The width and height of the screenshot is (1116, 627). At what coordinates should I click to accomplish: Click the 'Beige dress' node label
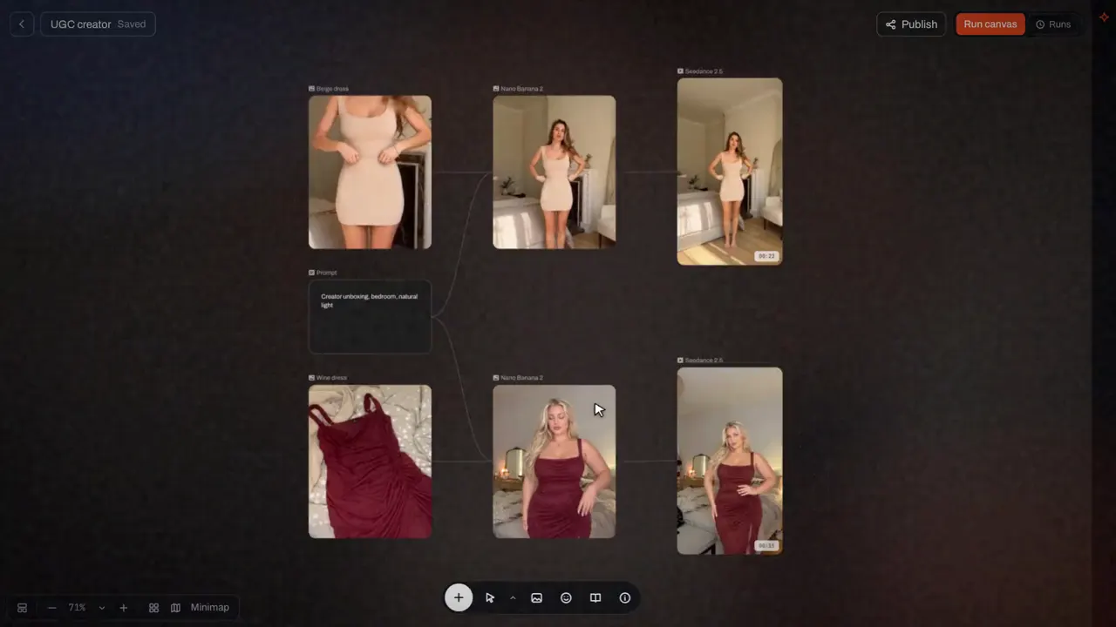pos(332,89)
